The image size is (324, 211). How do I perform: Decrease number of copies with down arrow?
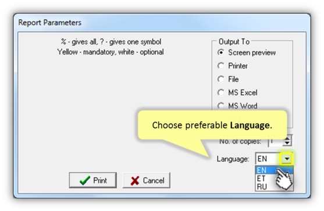pyautogui.click(x=287, y=143)
